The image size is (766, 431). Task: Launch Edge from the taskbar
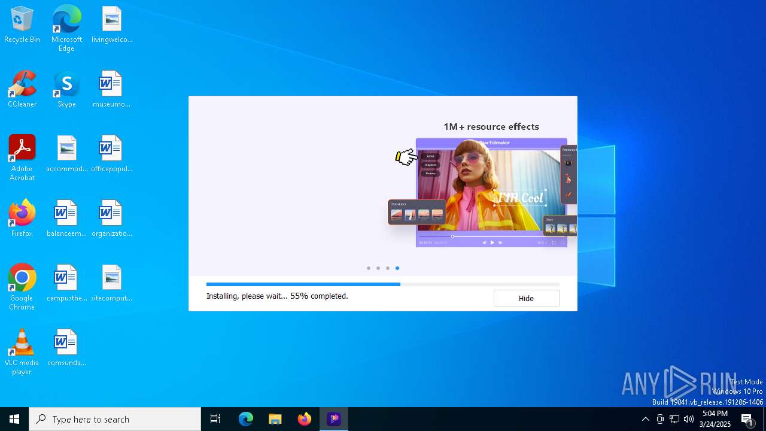click(x=246, y=419)
